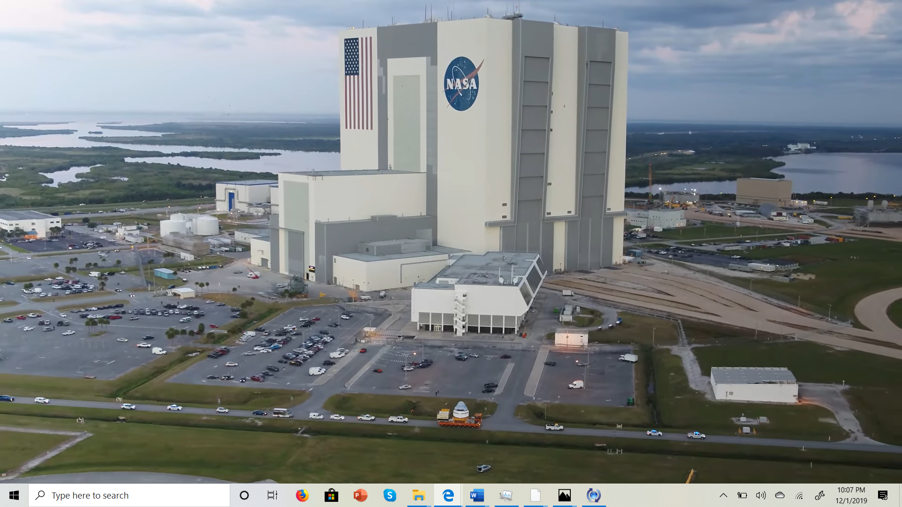Show hidden system tray icons
This screenshot has height=507, width=902.
tap(723, 495)
